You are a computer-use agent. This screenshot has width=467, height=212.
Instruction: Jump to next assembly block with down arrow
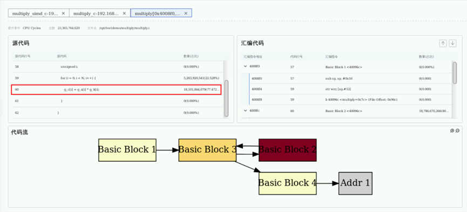coord(452,43)
